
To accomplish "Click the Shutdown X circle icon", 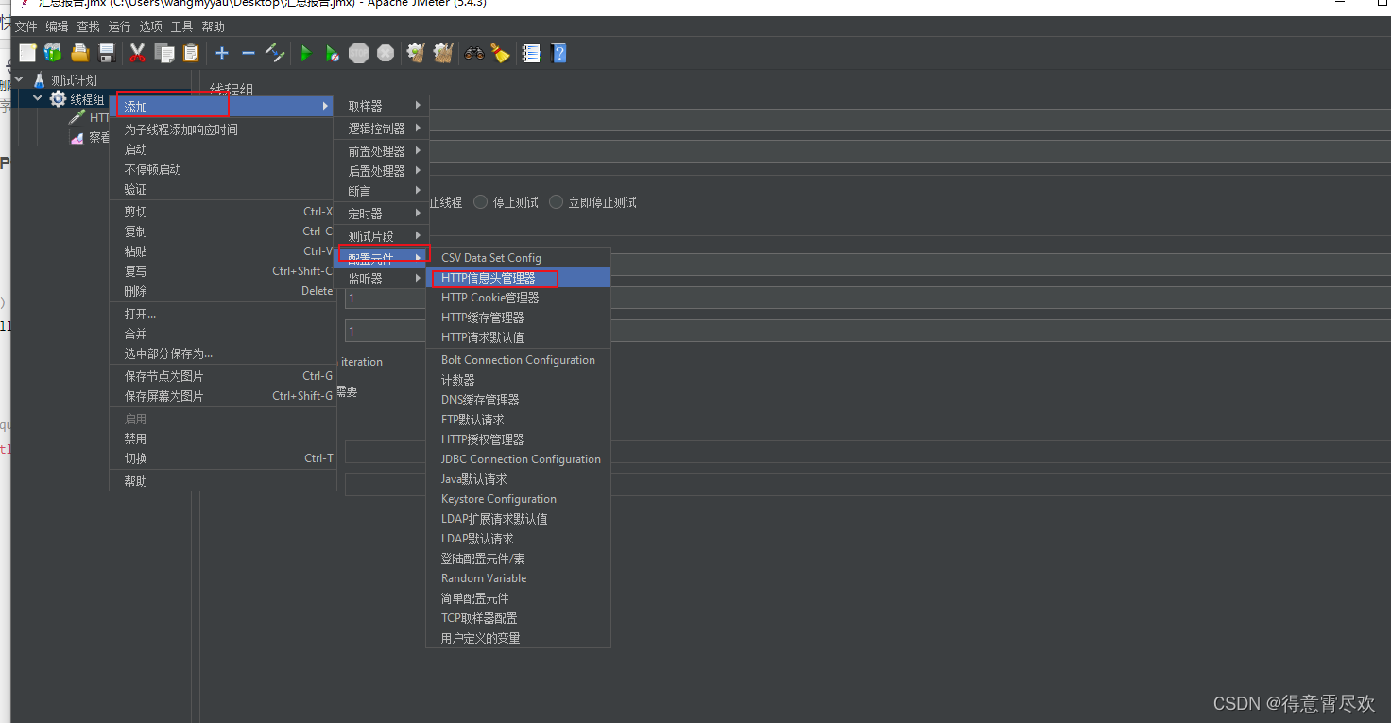I will 386,53.
